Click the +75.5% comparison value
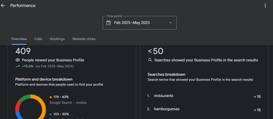Screen dimensions: 273x119 point(28,66)
